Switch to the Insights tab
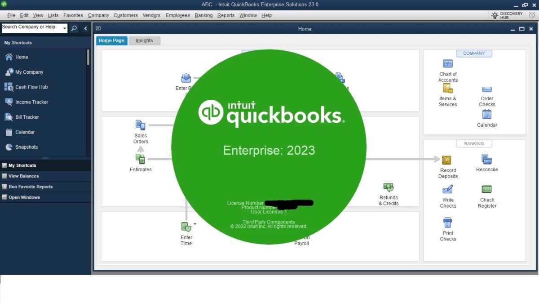This screenshot has height=303, width=539. 144,40
